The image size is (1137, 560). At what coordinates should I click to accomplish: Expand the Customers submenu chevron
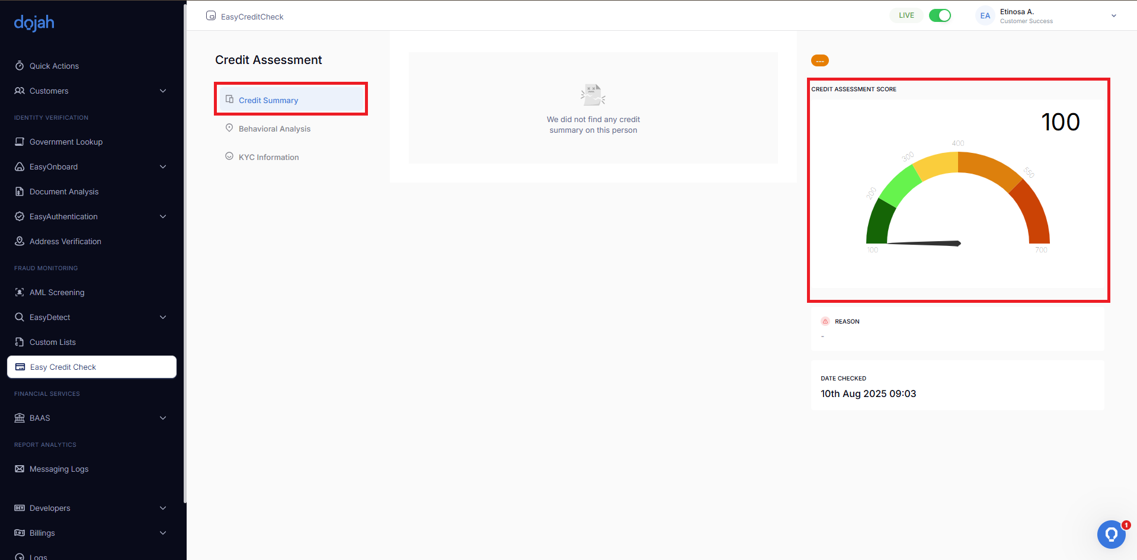(x=163, y=91)
